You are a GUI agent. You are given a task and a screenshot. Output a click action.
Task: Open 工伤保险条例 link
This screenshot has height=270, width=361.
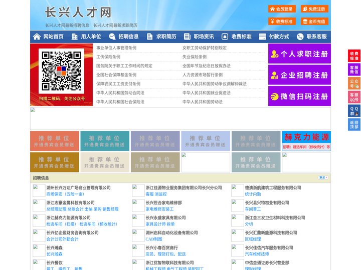(108, 56)
